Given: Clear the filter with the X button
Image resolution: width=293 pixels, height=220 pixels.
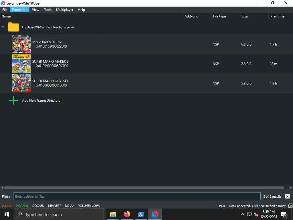Looking at the screenshot, I should coord(287,196).
